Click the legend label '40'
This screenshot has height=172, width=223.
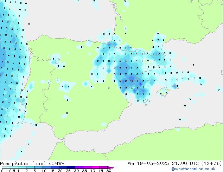click(x=93, y=171)
